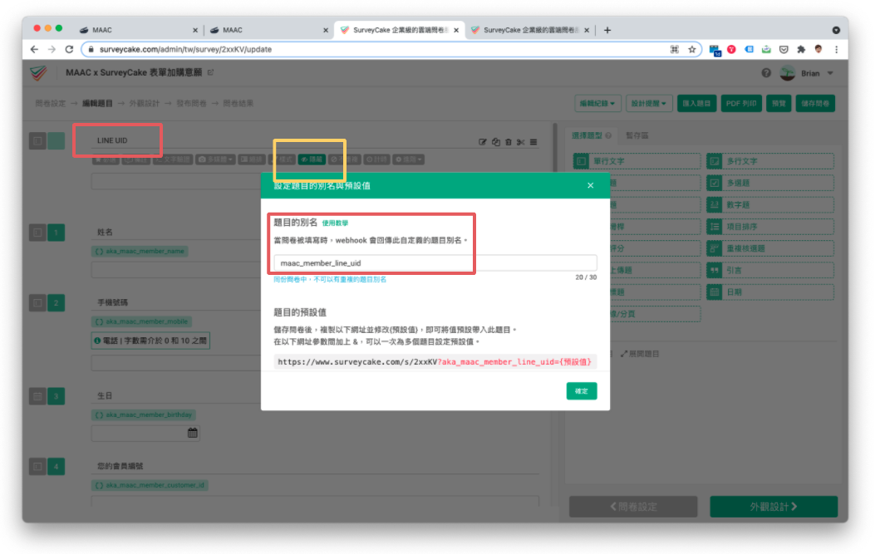The height and width of the screenshot is (554, 880).
Task: Click the aka_maac_member_customer_id alias tag
Action: [x=150, y=485]
